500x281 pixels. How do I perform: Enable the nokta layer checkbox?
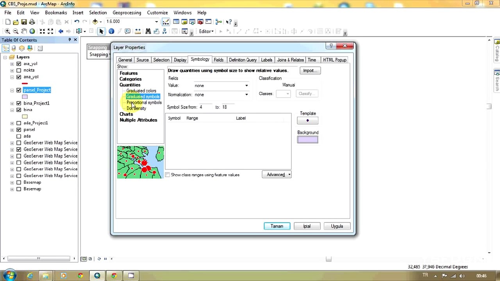tap(18, 70)
